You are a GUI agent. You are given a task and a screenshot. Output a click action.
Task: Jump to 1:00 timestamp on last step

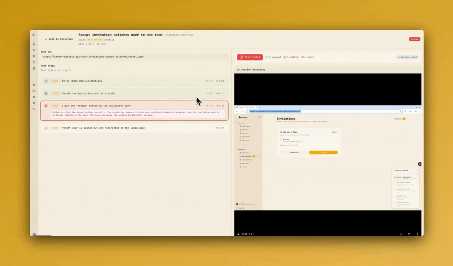[220, 128]
